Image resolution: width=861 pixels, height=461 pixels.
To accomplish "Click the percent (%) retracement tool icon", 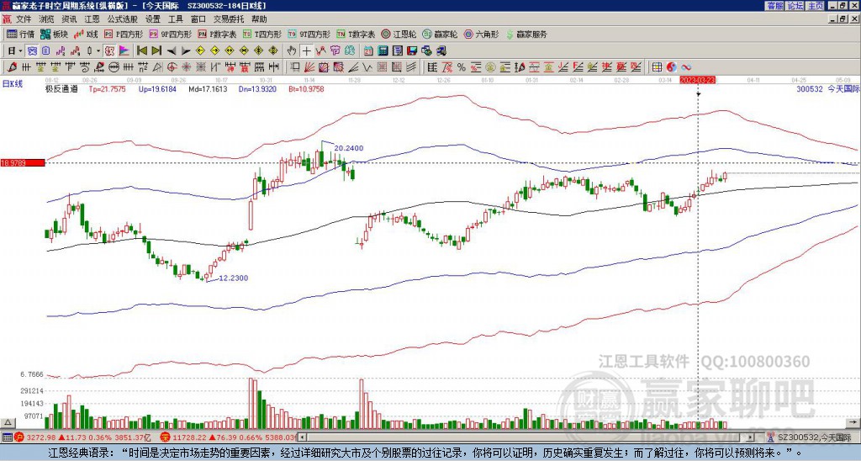I will [x=462, y=67].
